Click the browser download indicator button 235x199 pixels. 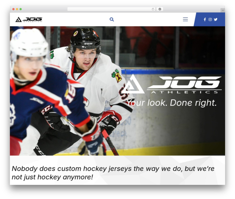point(160,9)
